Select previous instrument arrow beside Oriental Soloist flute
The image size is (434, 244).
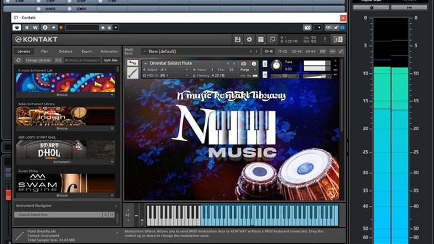click(228, 64)
